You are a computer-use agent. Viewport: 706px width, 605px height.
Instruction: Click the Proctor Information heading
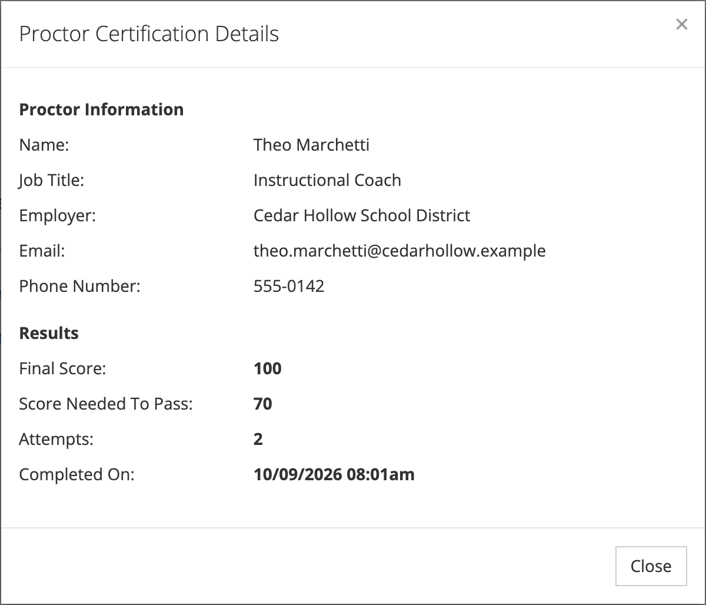click(101, 109)
